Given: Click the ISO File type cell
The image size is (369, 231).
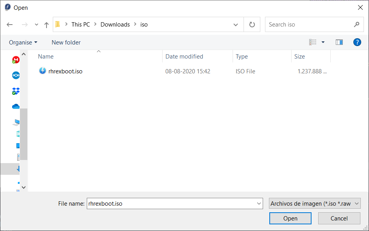Looking at the screenshot, I should pyautogui.click(x=245, y=71).
